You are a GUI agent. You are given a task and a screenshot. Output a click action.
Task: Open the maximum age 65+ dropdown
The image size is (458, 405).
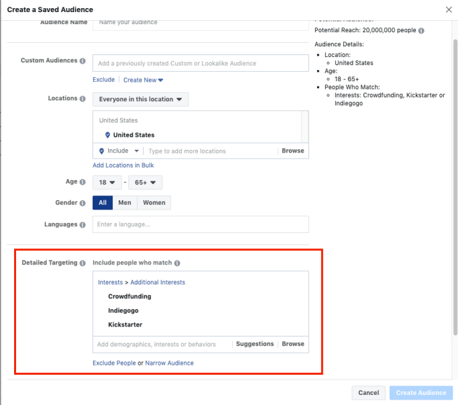click(146, 182)
